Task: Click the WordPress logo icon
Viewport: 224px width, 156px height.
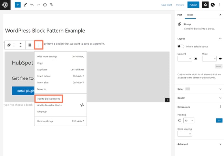Action: [x=5, y=5]
